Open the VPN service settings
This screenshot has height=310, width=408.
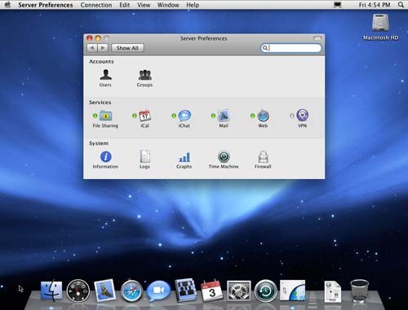click(x=302, y=119)
